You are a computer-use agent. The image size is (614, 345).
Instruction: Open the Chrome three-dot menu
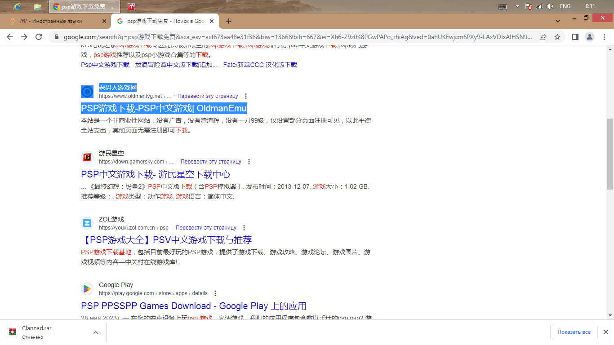[x=605, y=37]
